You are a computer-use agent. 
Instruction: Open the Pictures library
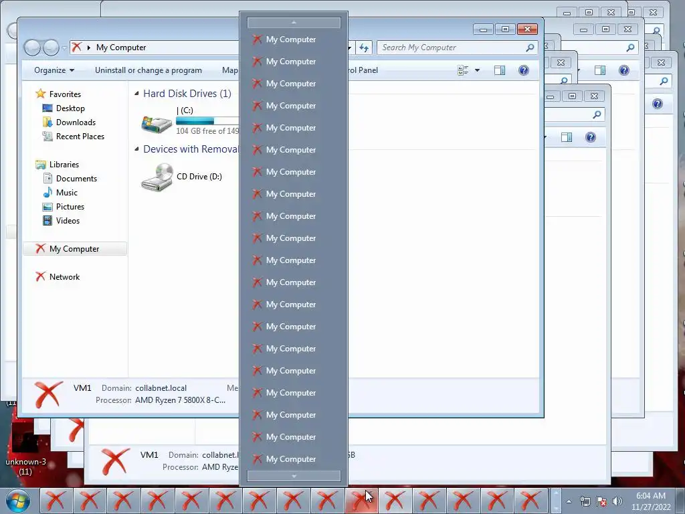[70, 206]
